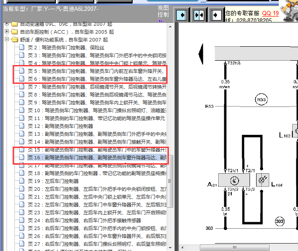Open 页 10 驾驶员车门操纵台照明灯
Viewport: 298px width, 251px height.
[97, 110]
